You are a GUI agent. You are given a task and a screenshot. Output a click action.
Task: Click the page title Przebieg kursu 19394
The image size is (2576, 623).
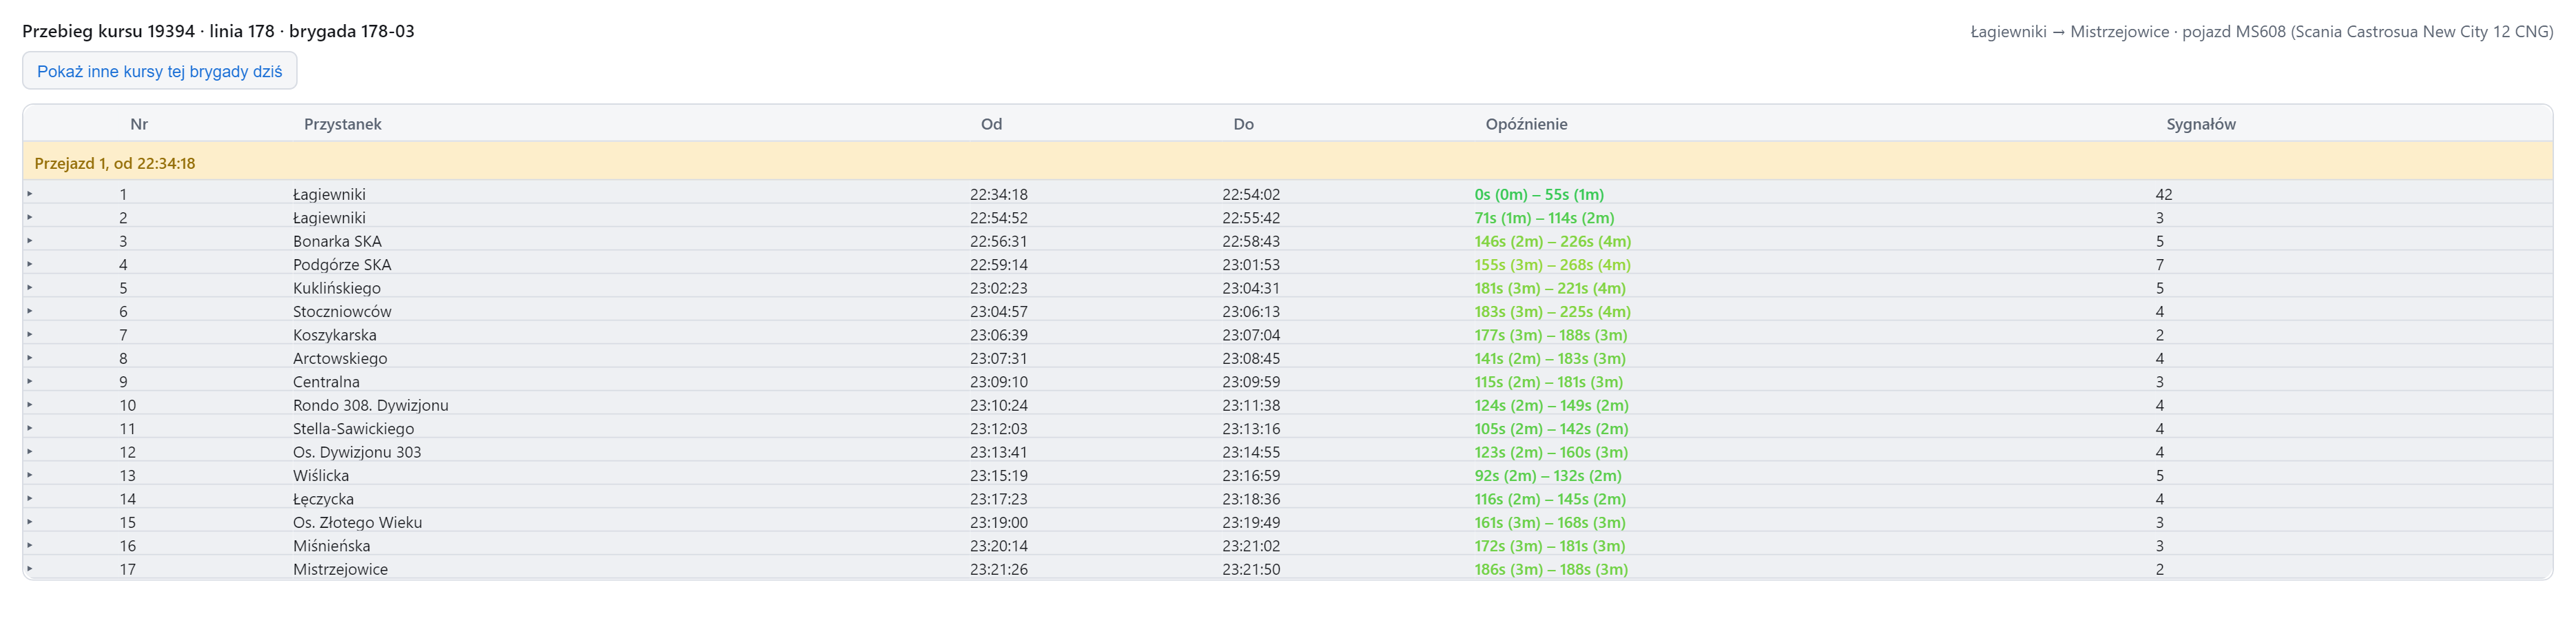pyautogui.click(x=218, y=31)
